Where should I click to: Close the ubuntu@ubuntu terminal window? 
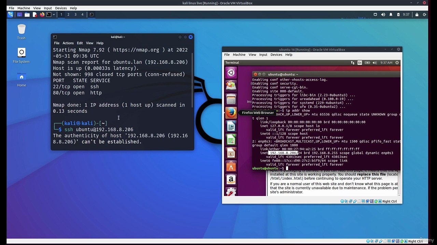(255, 74)
